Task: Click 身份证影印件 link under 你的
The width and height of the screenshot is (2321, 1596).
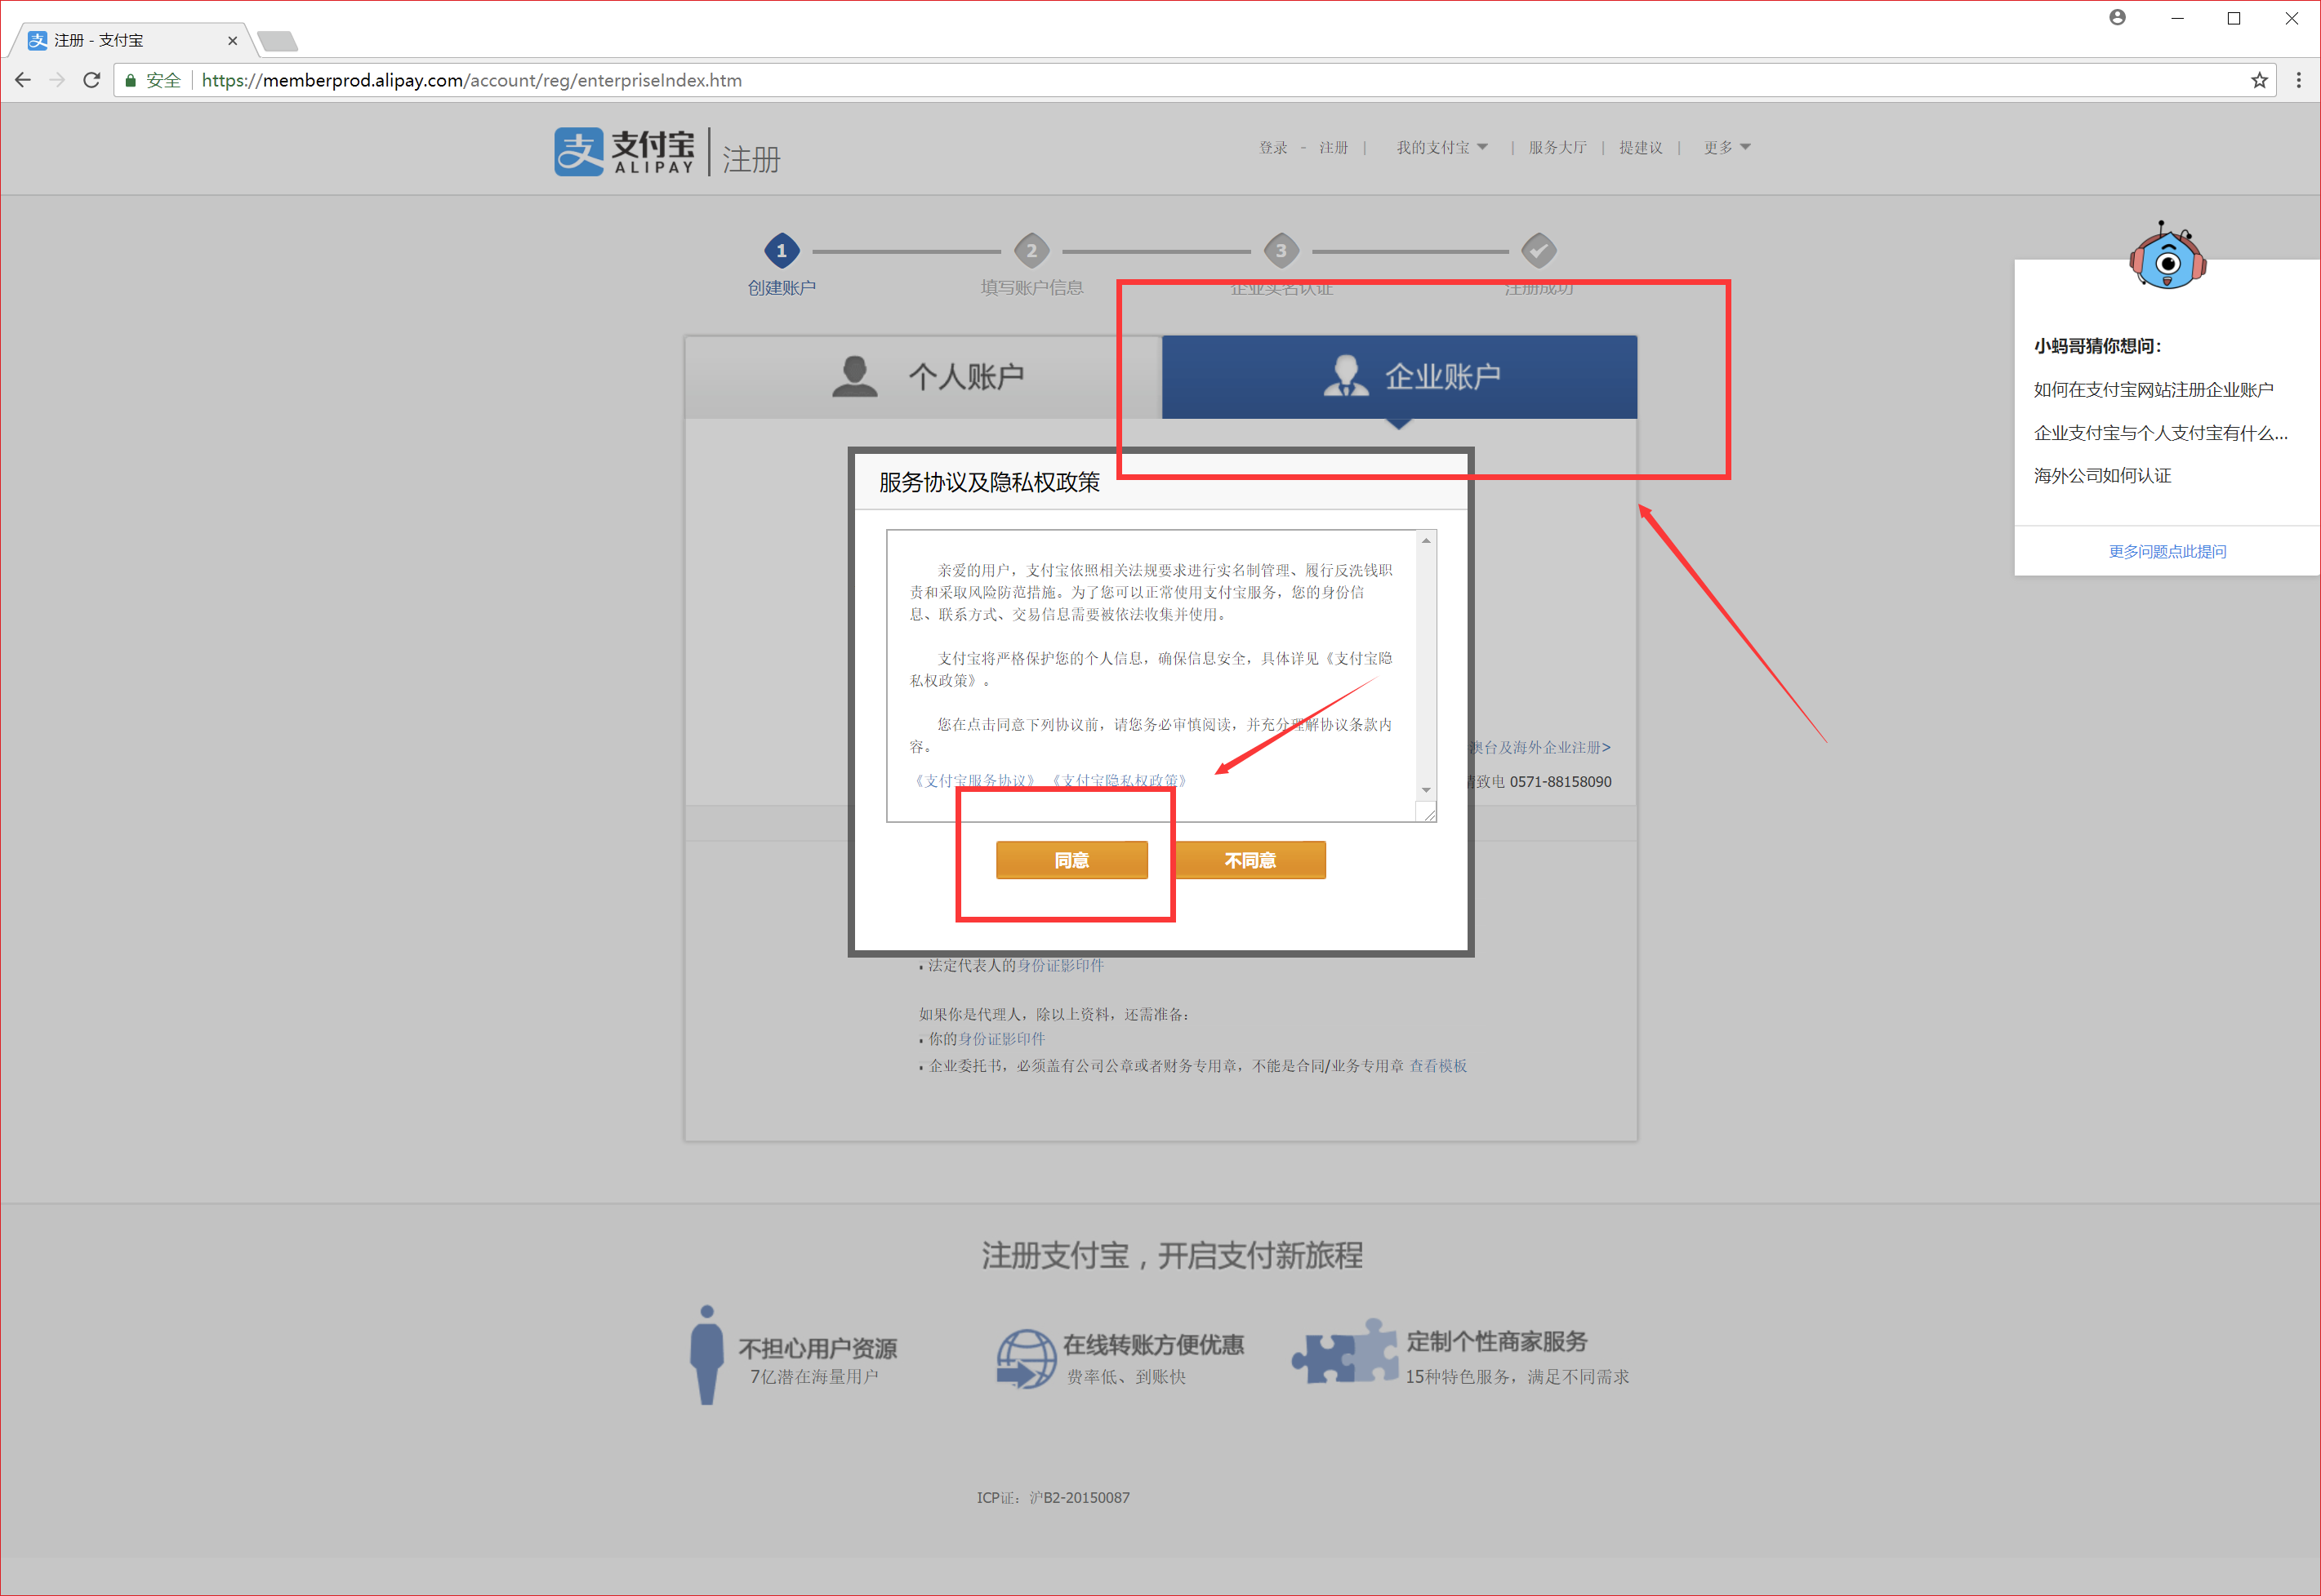Action: (1001, 1039)
